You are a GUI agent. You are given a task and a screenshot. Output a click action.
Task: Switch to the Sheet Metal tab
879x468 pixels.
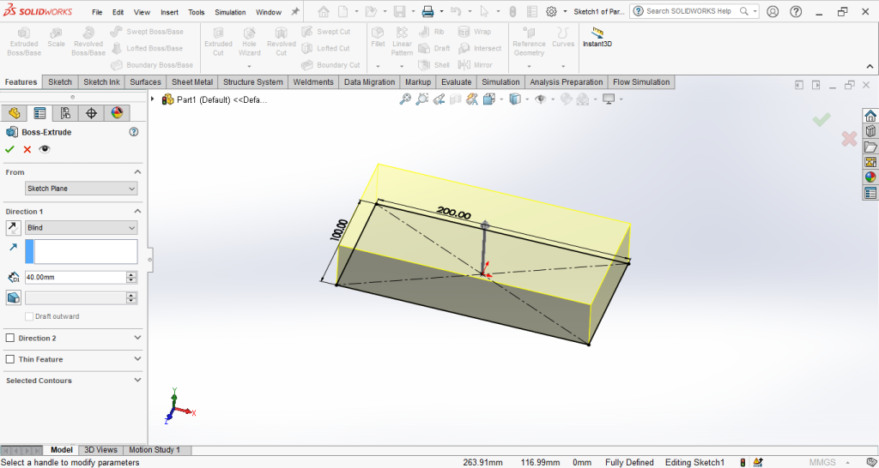point(192,82)
